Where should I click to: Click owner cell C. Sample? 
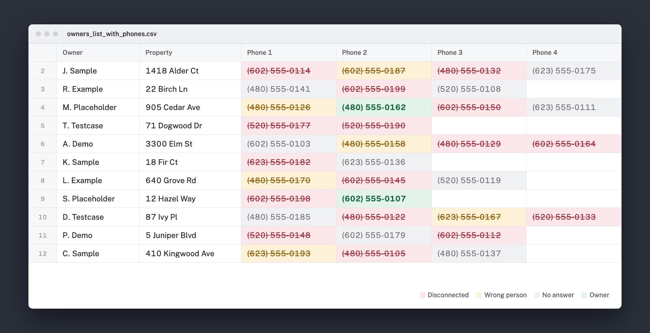pos(98,253)
